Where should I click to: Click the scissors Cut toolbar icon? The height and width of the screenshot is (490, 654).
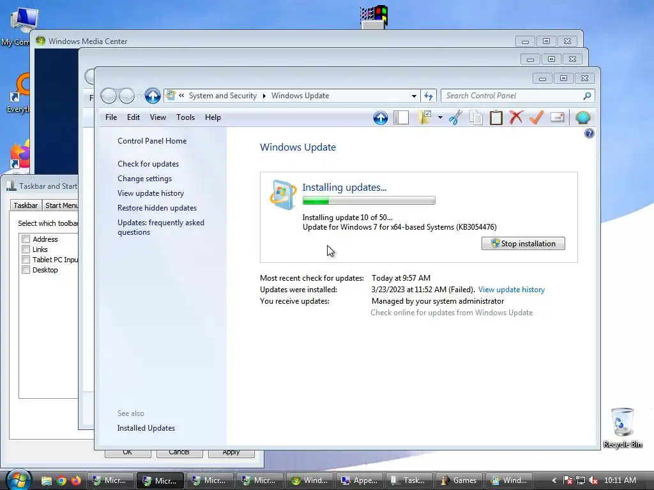click(x=455, y=117)
